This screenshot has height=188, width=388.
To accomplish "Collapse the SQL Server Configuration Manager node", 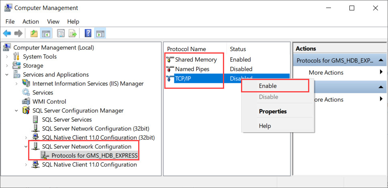I will pyautogui.click(x=16, y=111).
